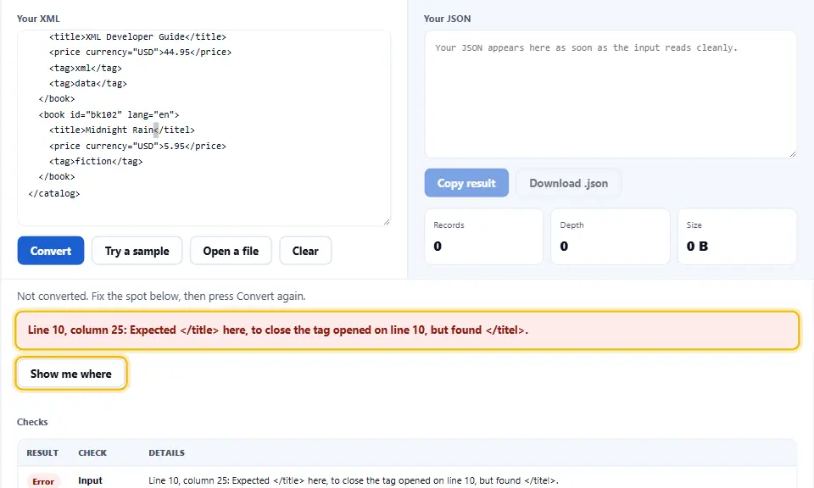Click the Your JSON label
The image size is (814, 488).
click(448, 19)
